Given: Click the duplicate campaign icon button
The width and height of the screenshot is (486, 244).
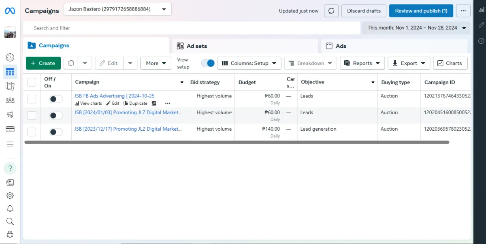Looking at the screenshot, I should coord(71,63).
